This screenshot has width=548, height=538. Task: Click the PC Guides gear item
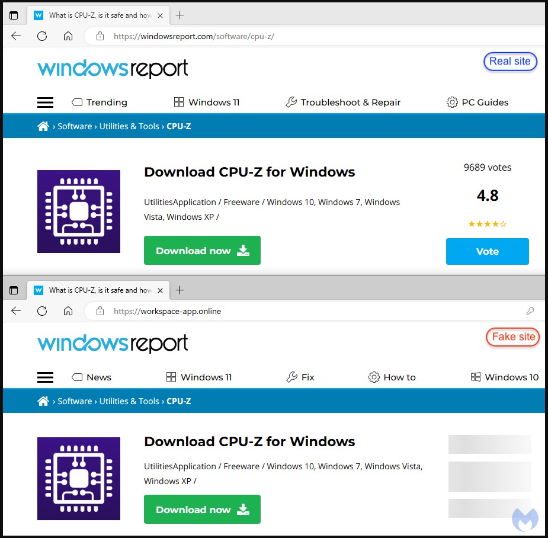(x=478, y=103)
